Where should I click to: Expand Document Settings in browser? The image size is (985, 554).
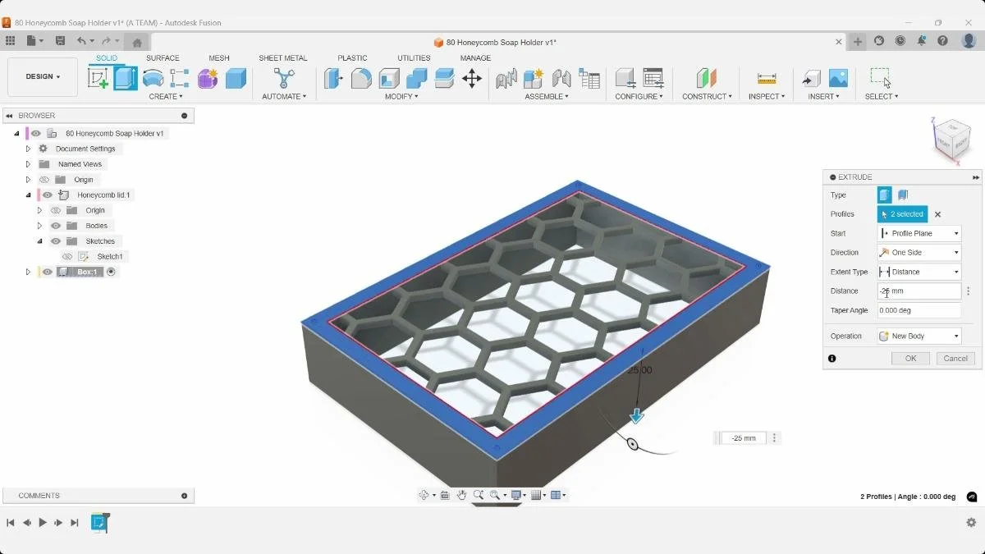pyautogui.click(x=28, y=149)
